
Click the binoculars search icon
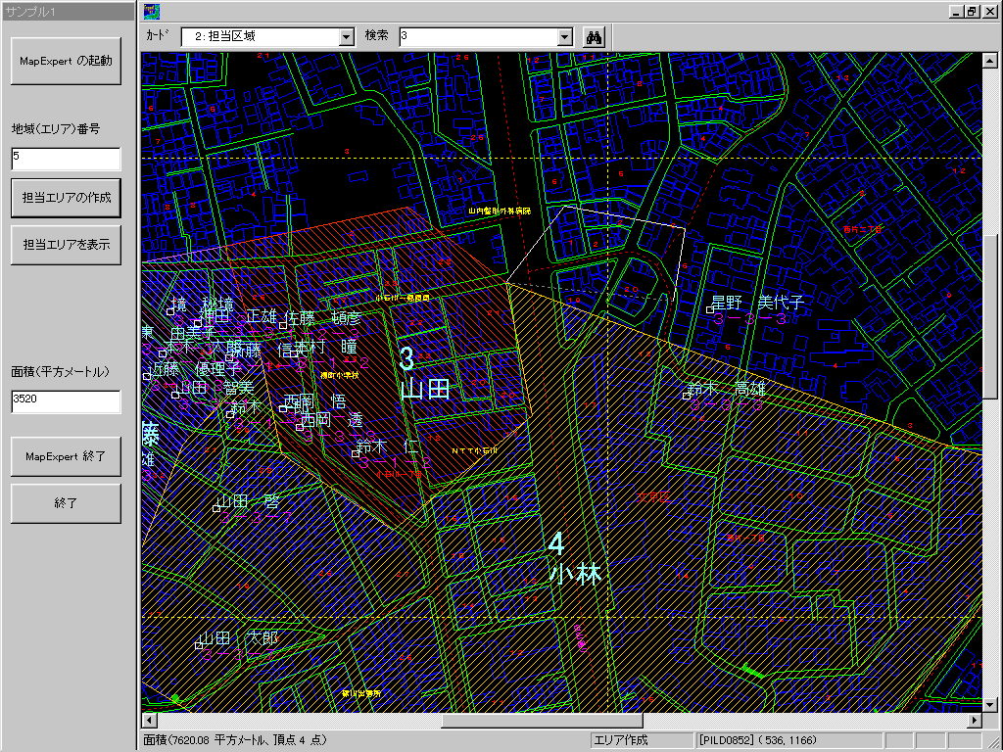[595, 37]
